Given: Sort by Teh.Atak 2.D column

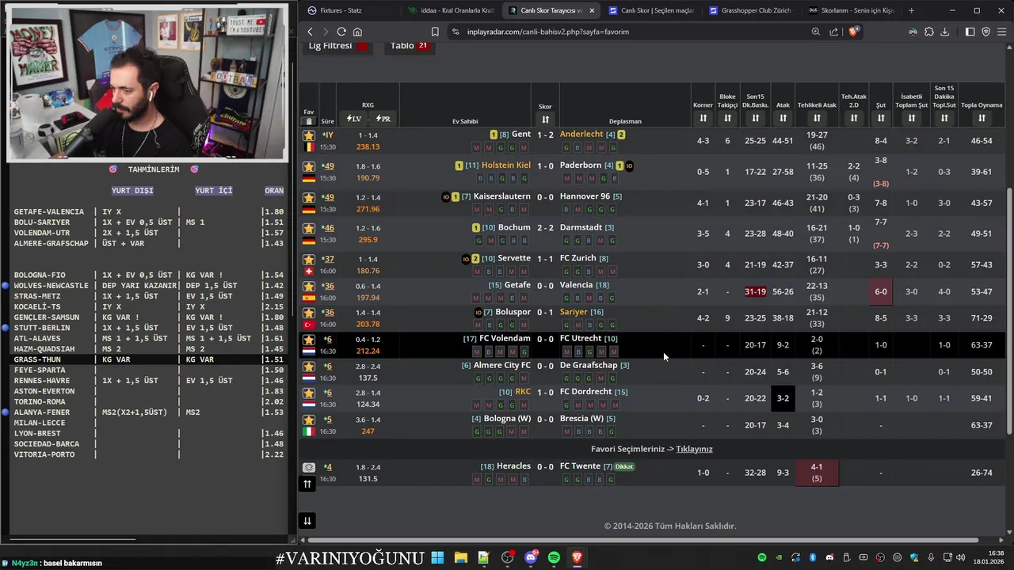Looking at the screenshot, I should [x=853, y=118].
